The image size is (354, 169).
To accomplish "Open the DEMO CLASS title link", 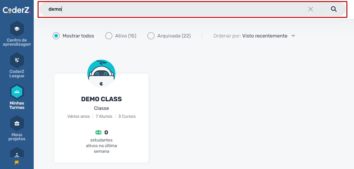I will (101, 99).
